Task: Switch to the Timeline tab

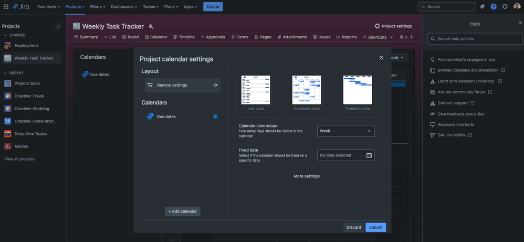Action: [x=184, y=37]
